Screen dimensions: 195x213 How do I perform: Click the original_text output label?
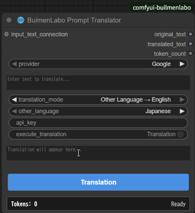(170, 34)
